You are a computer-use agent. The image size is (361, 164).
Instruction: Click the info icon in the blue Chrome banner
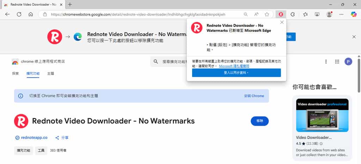point(20,96)
